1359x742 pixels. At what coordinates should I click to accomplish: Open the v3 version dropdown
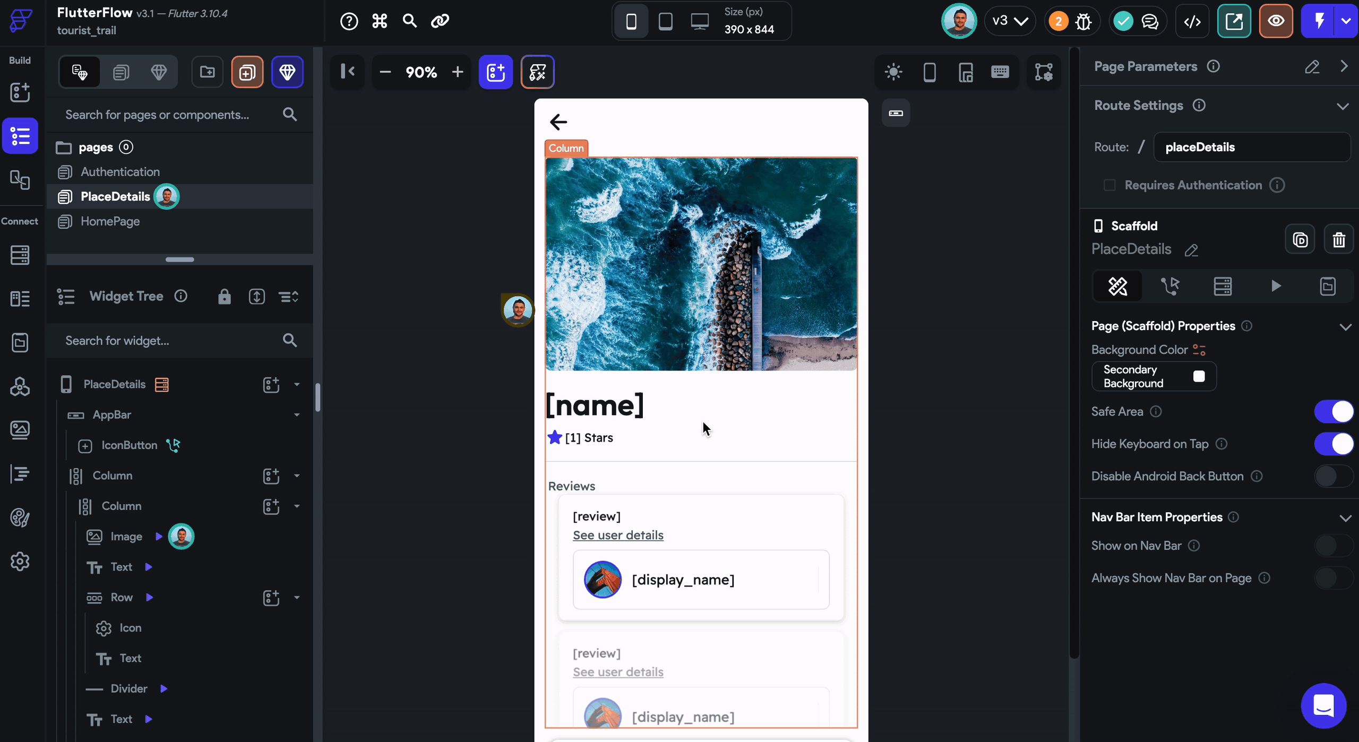[1010, 21]
